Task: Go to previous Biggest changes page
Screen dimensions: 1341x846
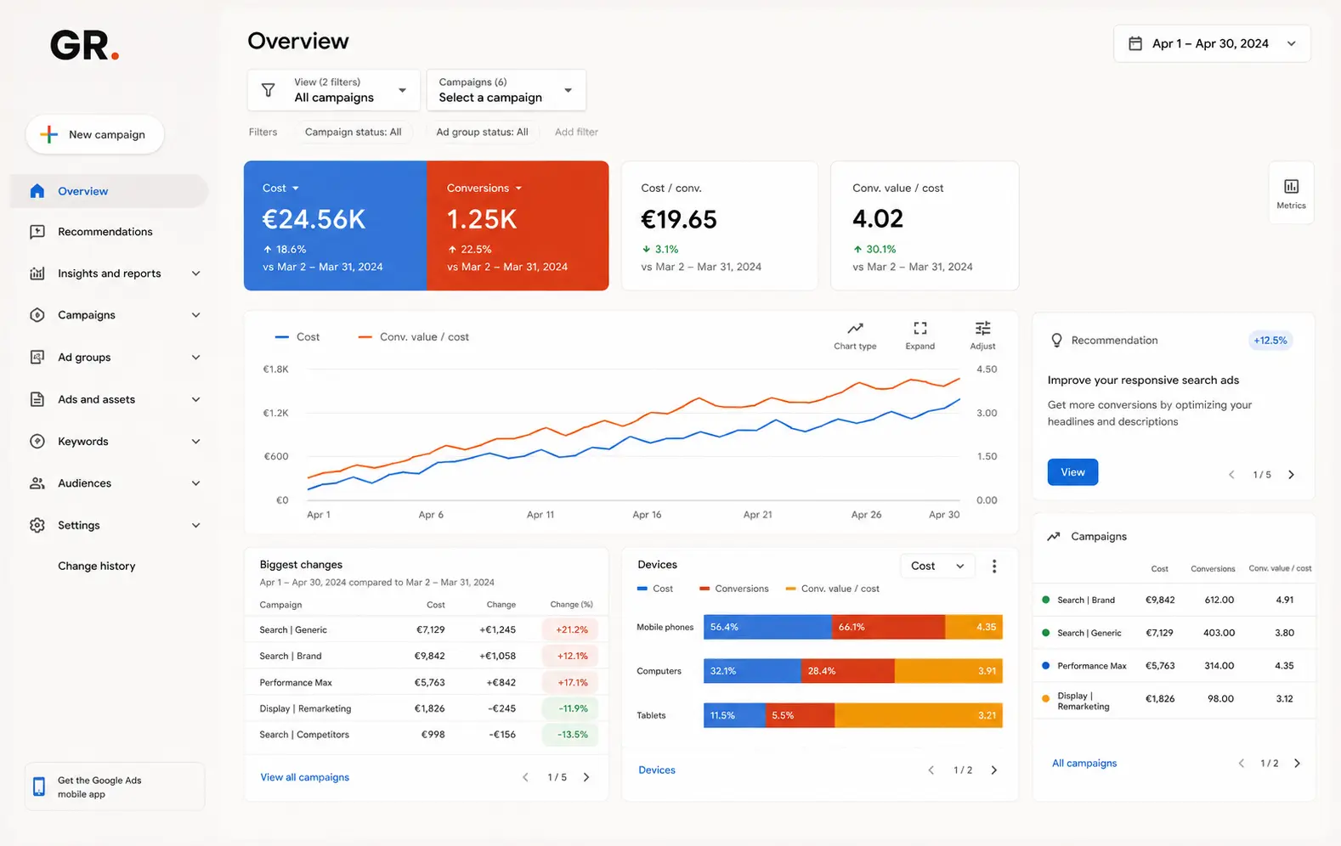Action: 525,777
